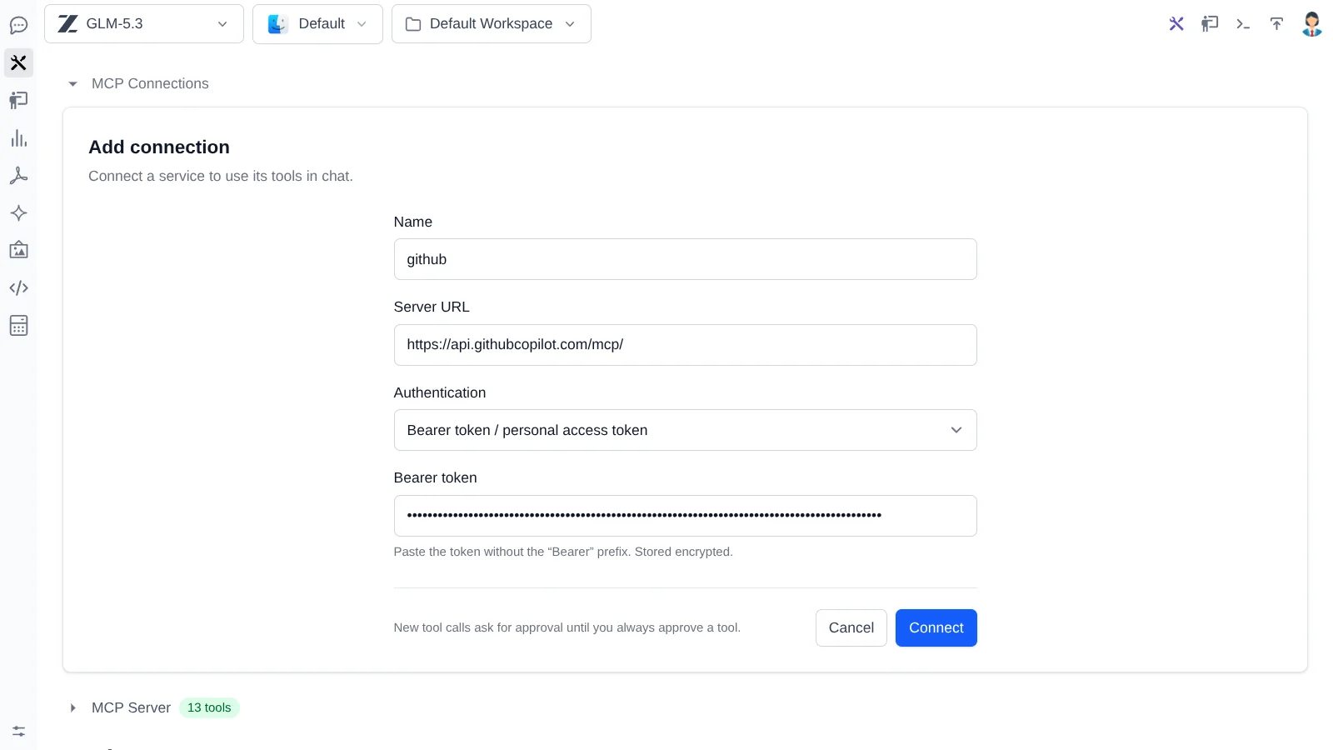Open the Authentication type dropdown
The image size is (1333, 750).
click(685, 430)
